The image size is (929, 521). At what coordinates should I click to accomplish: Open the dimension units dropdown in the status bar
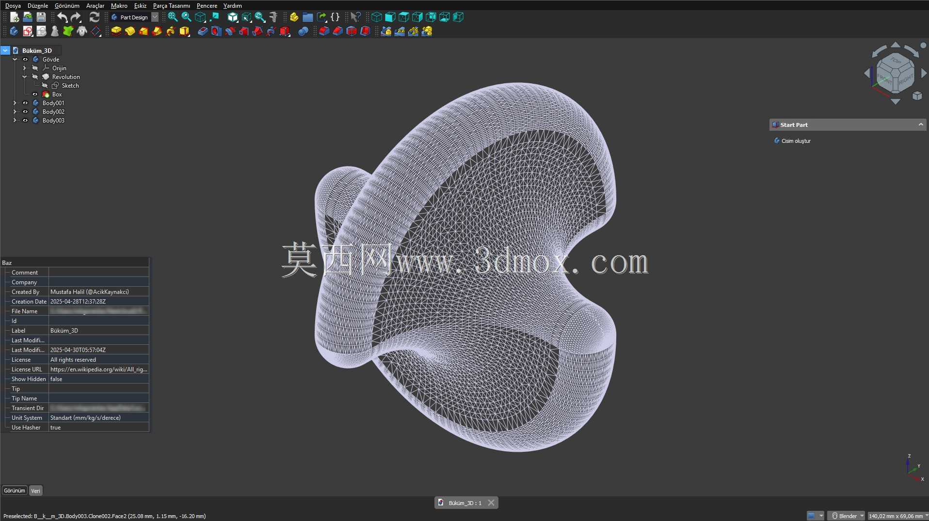(x=898, y=516)
